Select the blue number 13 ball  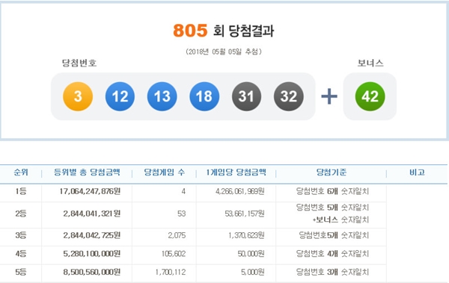(162, 96)
